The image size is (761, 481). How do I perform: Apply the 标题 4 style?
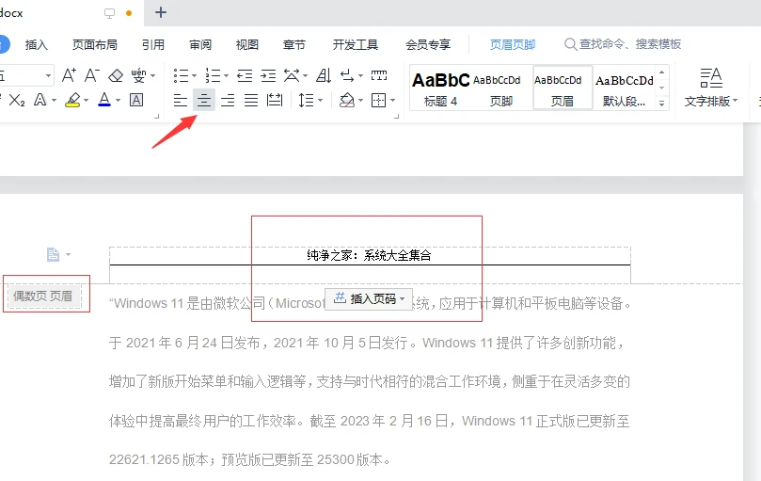click(x=440, y=88)
